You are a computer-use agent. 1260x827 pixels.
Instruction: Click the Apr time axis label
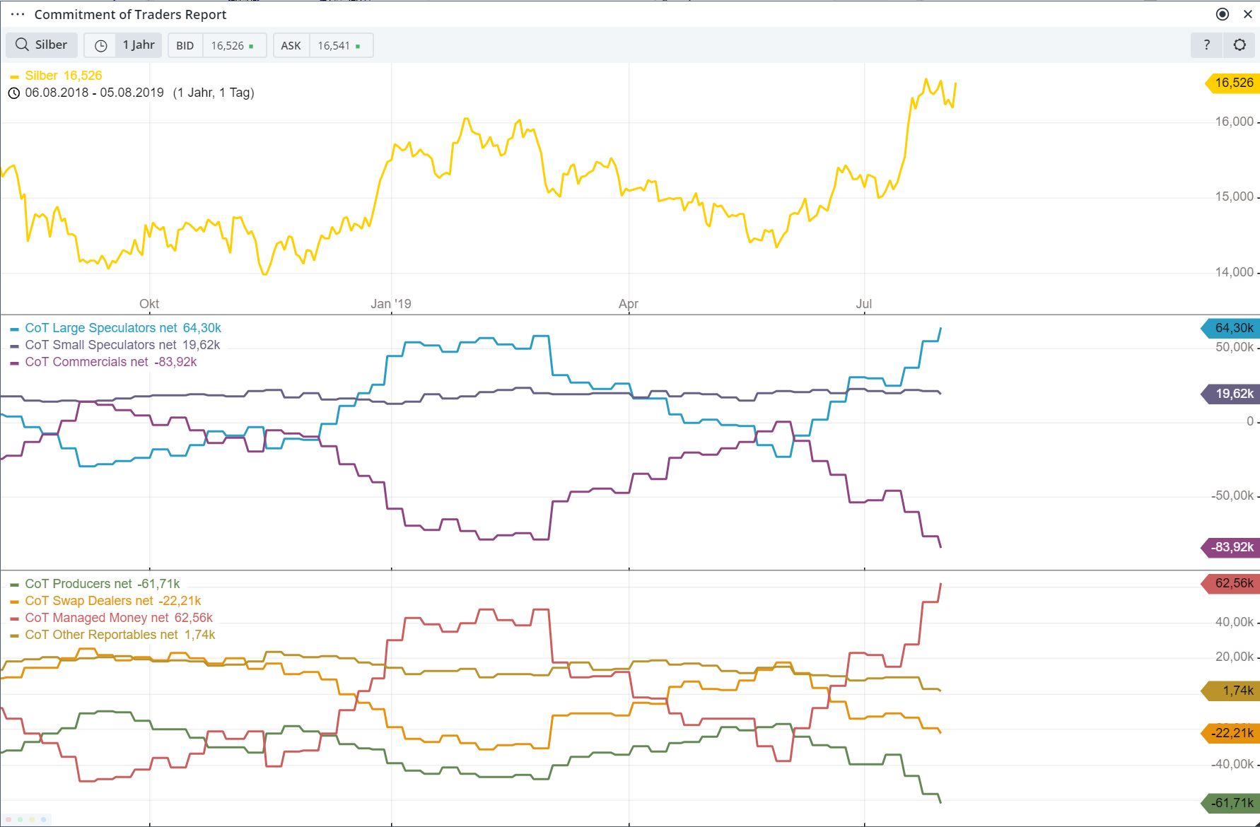click(x=629, y=304)
